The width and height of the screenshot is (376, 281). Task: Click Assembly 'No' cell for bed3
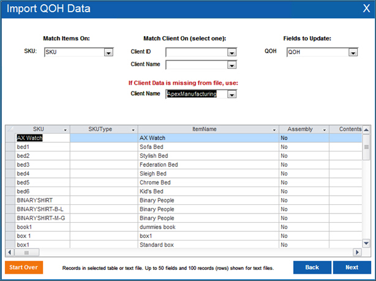[x=304, y=164]
